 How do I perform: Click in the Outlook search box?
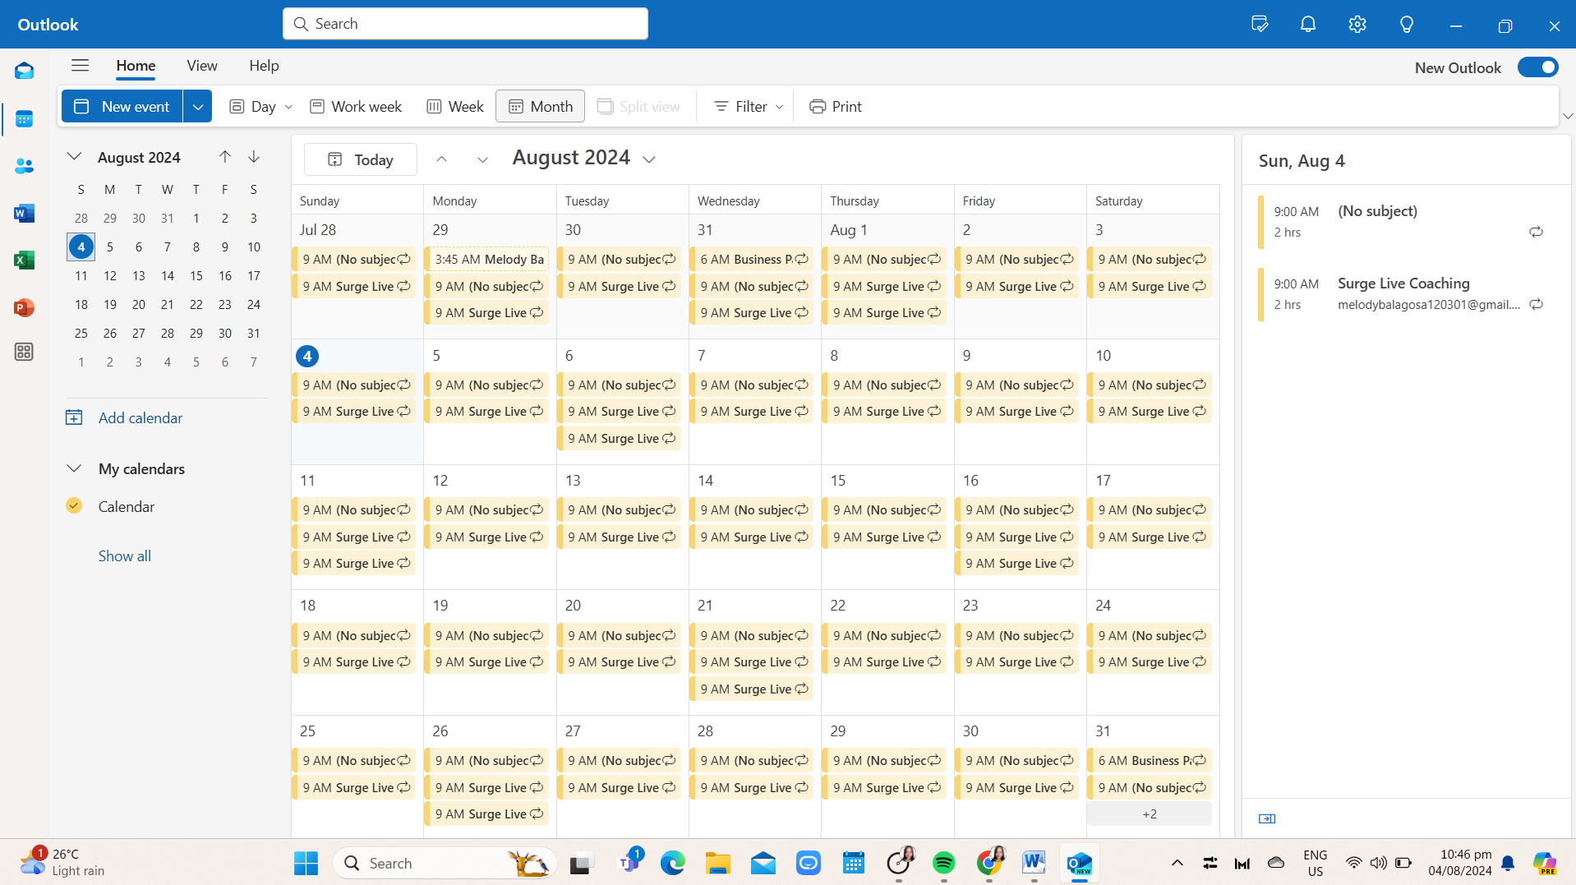click(465, 24)
